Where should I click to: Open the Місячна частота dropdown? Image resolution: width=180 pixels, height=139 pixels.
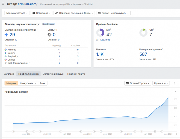(17, 13)
